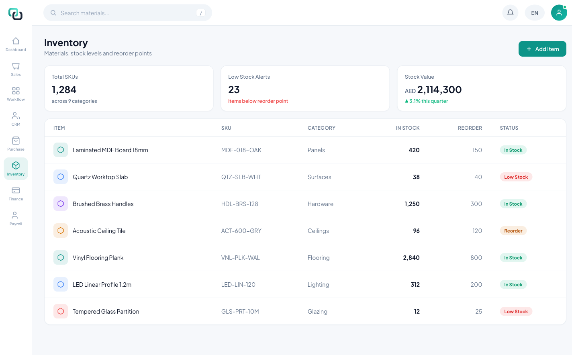Click the Panels category cell
The height and width of the screenshot is (355, 572).
[316, 150]
